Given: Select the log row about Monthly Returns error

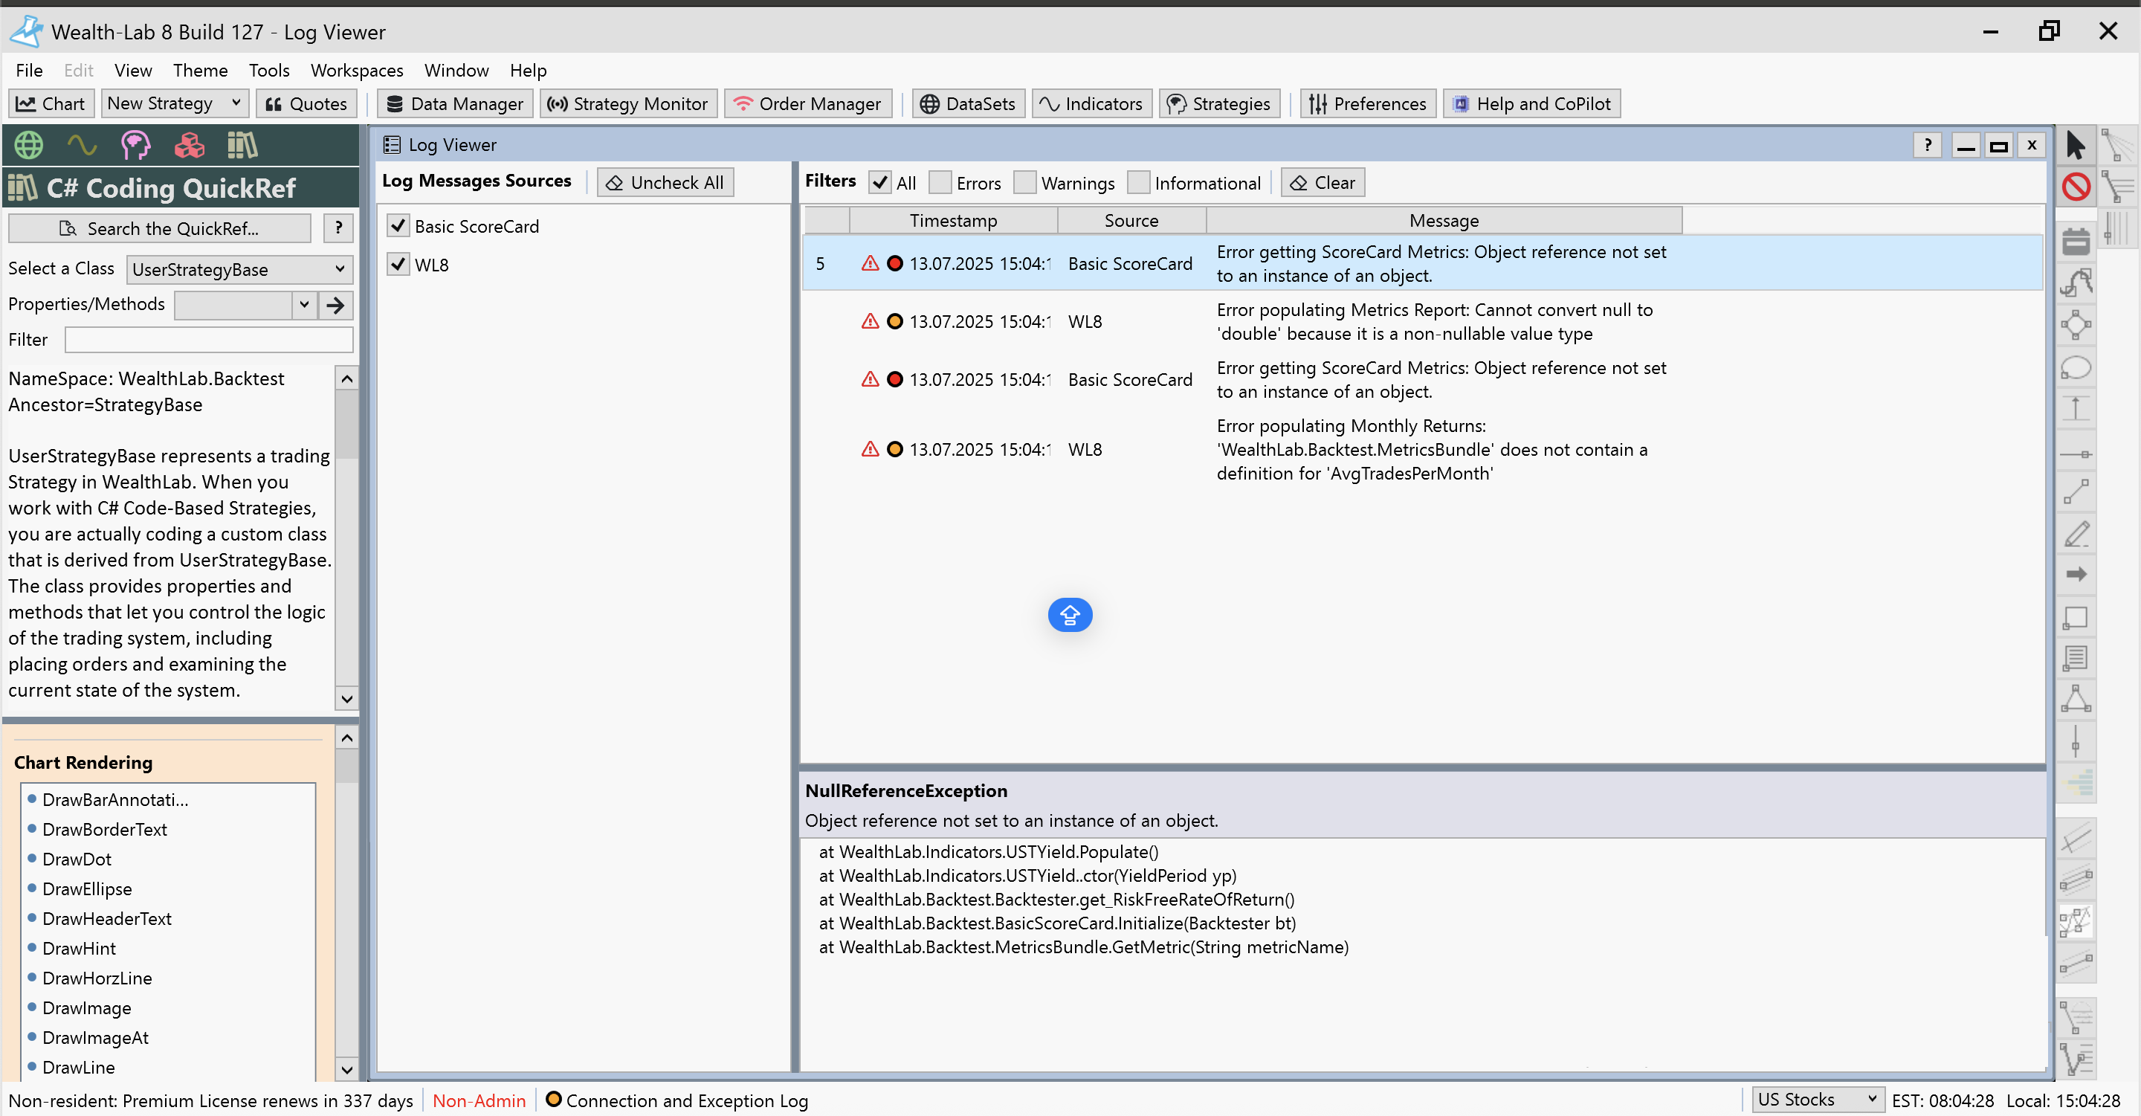Looking at the screenshot, I should coord(1422,450).
